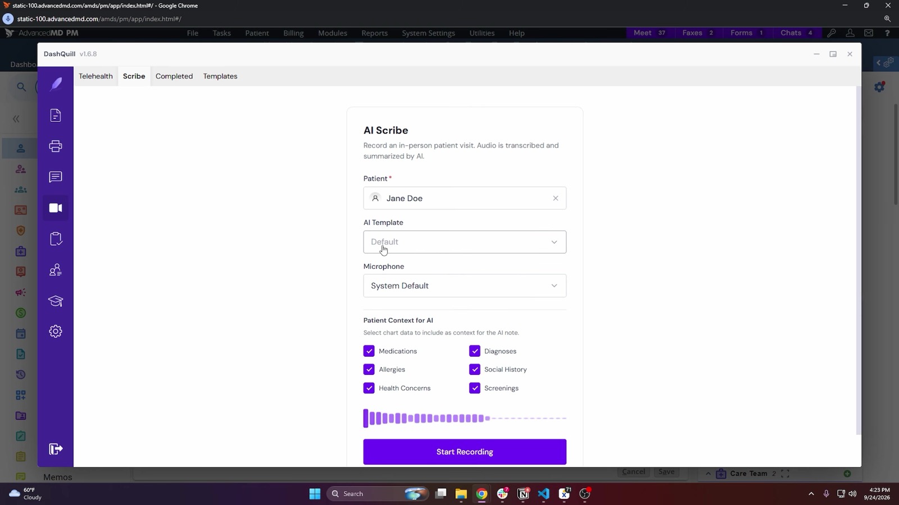Click the DashQuill vertical scrollbar
The width and height of the screenshot is (899, 505).
pyautogui.click(x=858, y=261)
